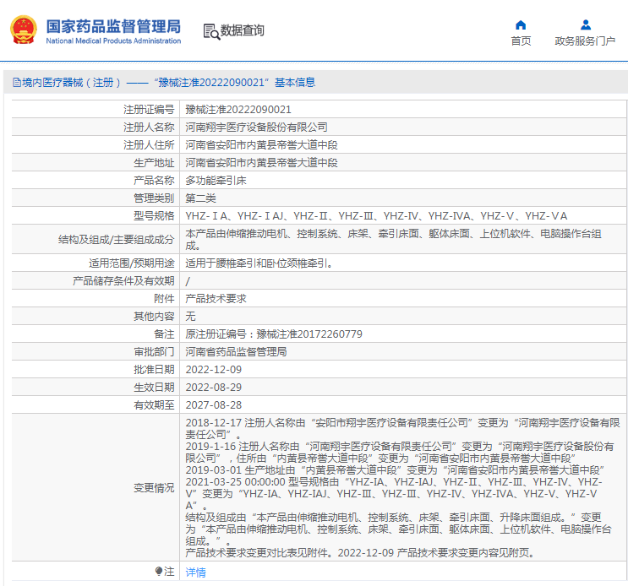This screenshot has height=586, width=628.
Task: Click the 政务服务门户 user icon
Action: (x=585, y=24)
